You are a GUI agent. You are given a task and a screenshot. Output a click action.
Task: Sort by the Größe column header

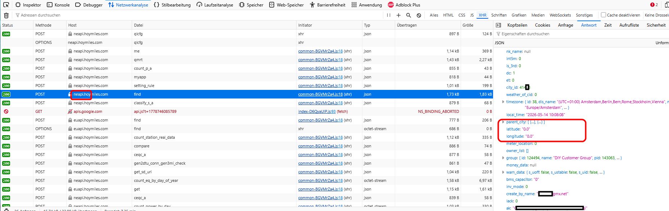pyautogui.click(x=476, y=25)
